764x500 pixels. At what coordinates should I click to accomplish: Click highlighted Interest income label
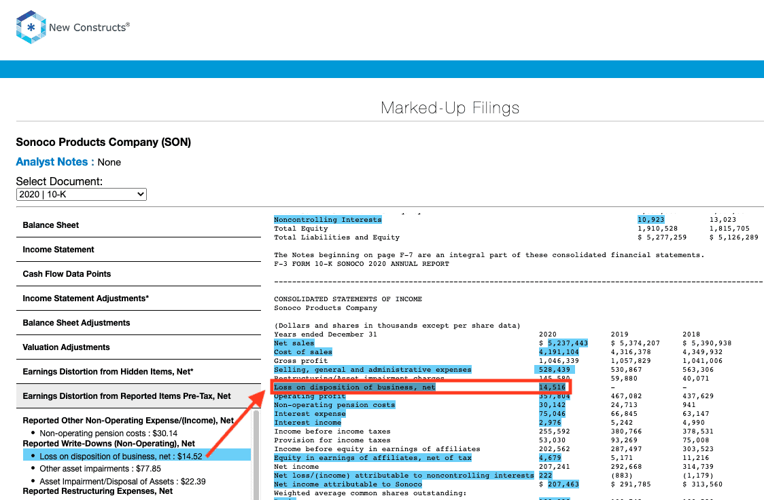[x=307, y=422]
